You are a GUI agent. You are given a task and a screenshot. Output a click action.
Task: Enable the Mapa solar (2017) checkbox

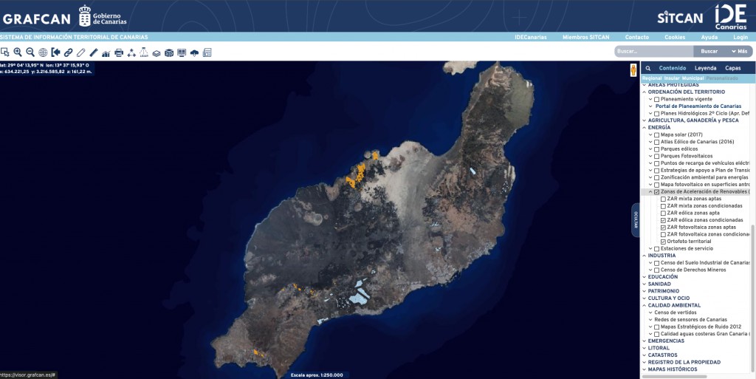click(x=656, y=134)
